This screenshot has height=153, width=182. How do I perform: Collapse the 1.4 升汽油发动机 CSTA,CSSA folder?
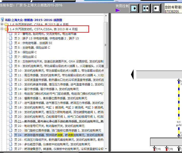(x=2, y=29)
